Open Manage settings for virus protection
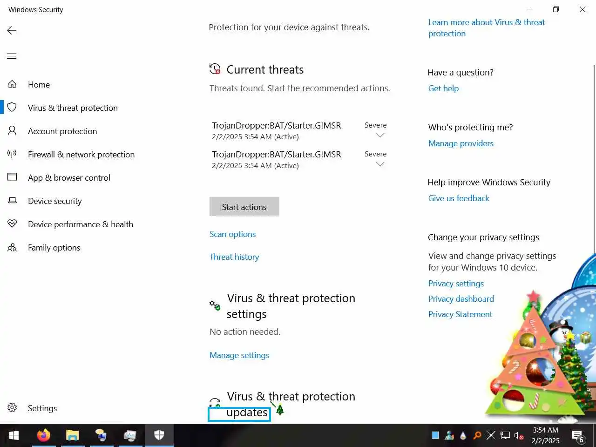The height and width of the screenshot is (447, 596). point(239,355)
